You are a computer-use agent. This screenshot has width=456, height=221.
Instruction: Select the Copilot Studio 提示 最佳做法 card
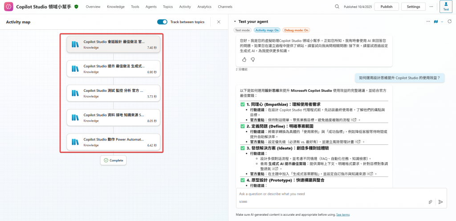pyautogui.click(x=114, y=69)
